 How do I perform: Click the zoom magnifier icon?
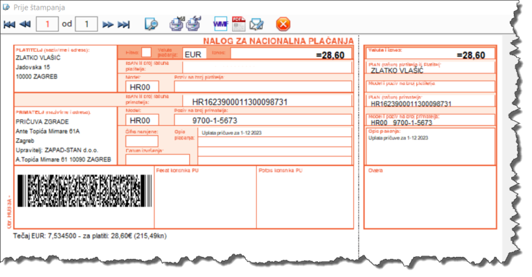tap(151, 24)
